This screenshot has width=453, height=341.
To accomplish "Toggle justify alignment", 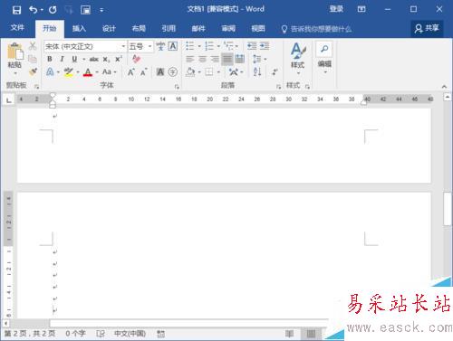I will [x=227, y=59].
